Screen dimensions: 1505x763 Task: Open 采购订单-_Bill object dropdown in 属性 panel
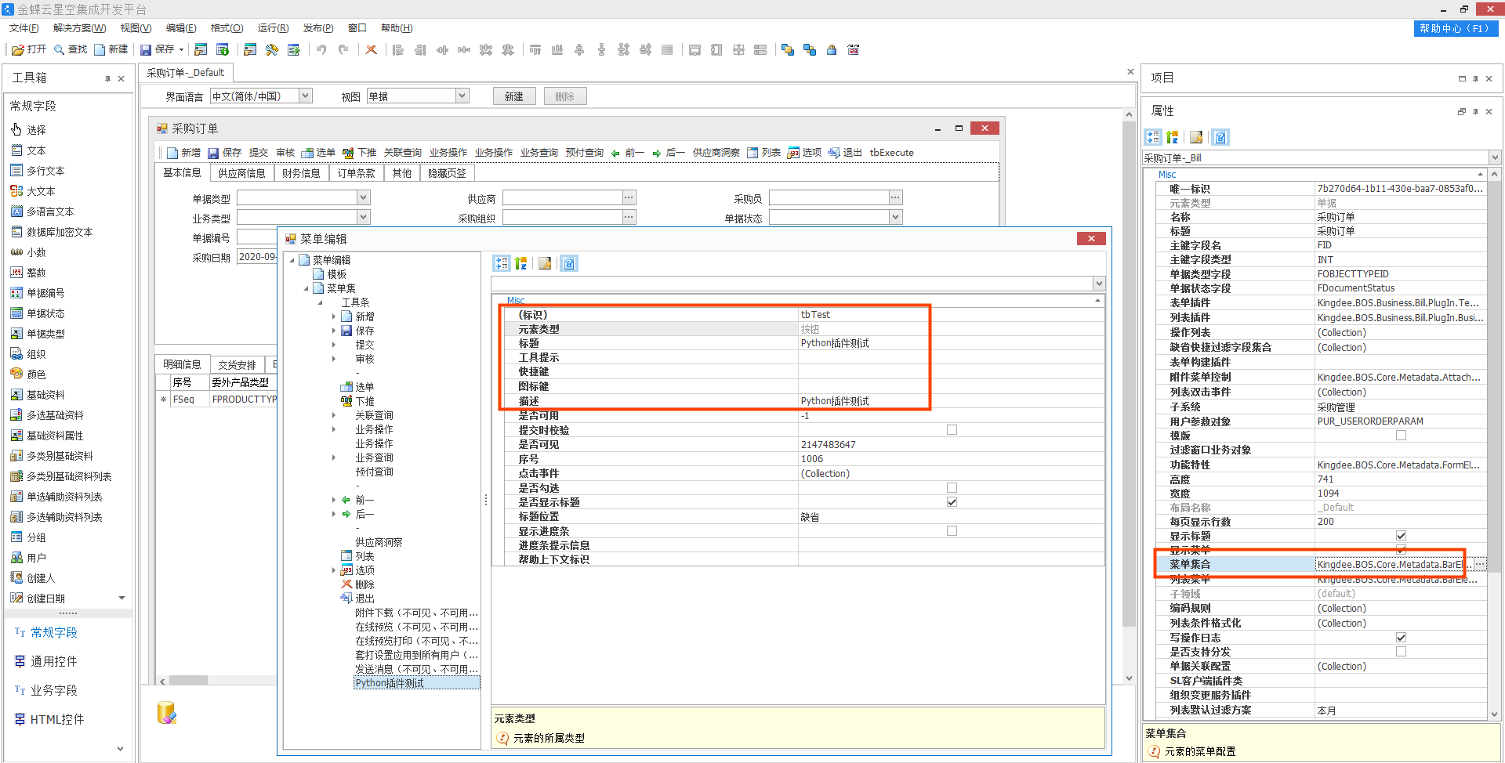click(1495, 157)
